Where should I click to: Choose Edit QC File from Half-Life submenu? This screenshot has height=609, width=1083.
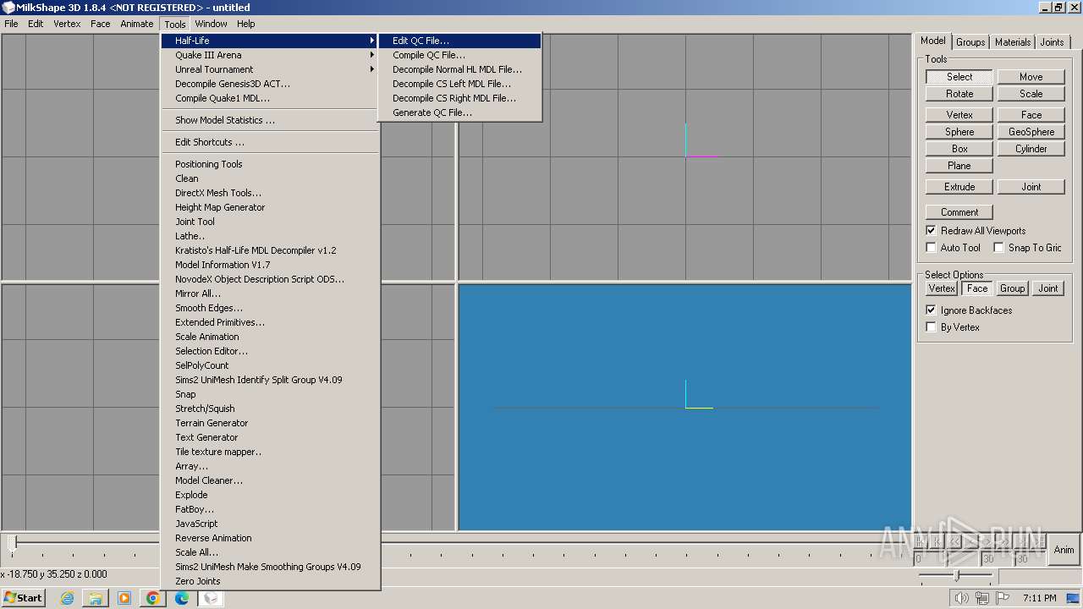click(x=459, y=41)
